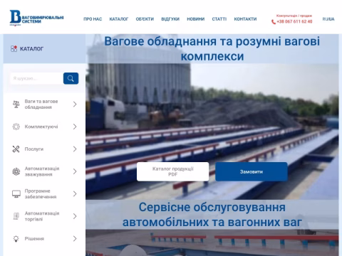Click the company logo in the header
This screenshot has height=256, width=342.
point(37,18)
